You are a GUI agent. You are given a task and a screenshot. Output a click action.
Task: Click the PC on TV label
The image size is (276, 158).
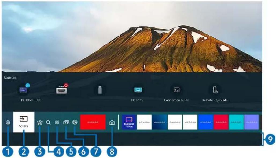pyautogui.click(x=138, y=100)
